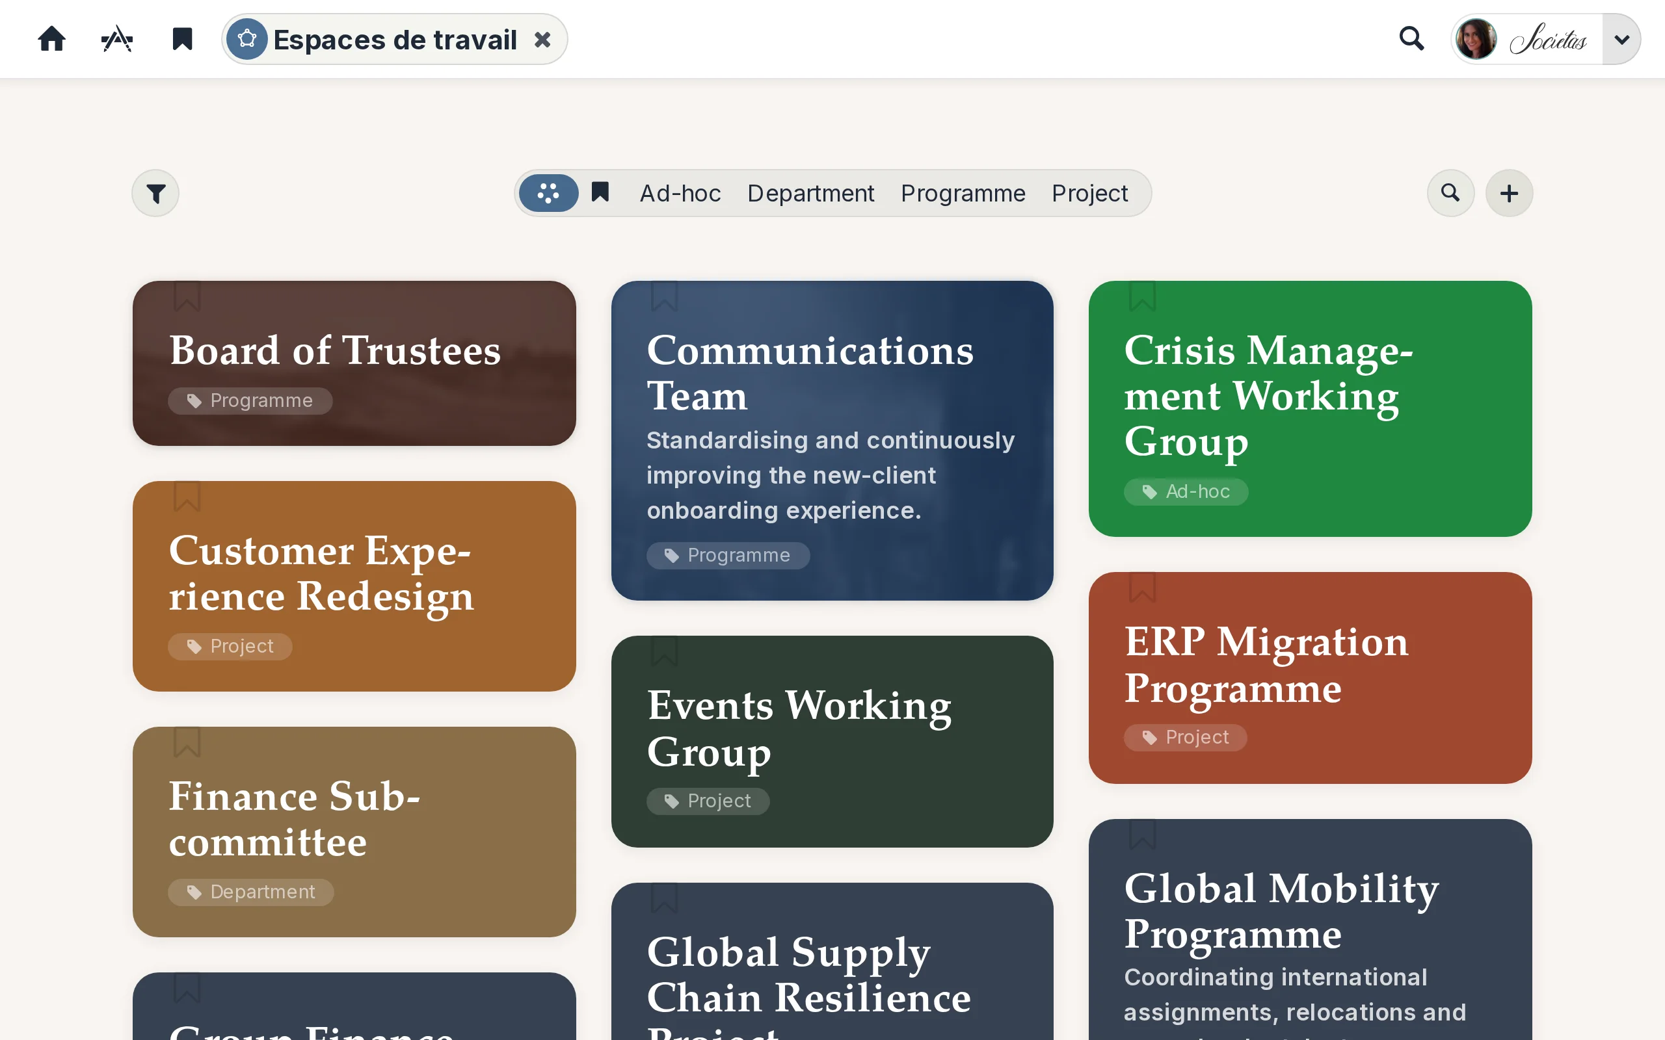Open the filter funnel button

pos(156,193)
